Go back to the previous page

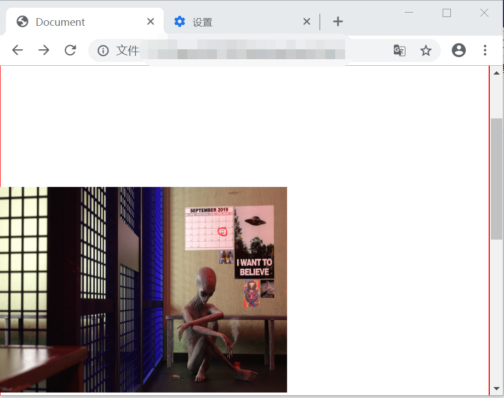pyautogui.click(x=18, y=50)
